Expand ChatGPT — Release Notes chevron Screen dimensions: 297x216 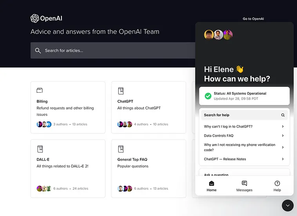coord(283,159)
